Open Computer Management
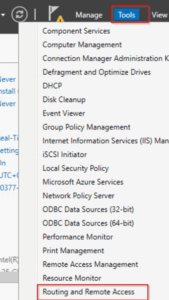 click(x=82, y=45)
